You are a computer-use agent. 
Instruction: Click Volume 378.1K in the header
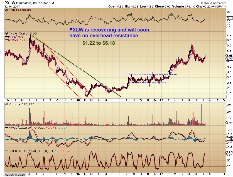tap(183, 6)
